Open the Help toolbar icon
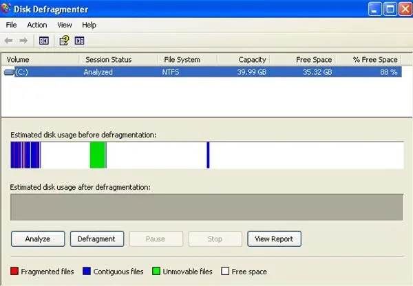This screenshot has width=413, height=286. 64,41
